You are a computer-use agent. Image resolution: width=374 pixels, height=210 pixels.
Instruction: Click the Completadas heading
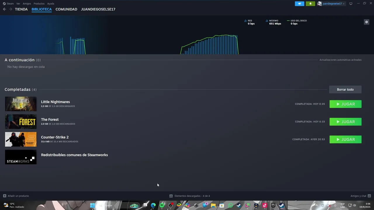point(18,90)
